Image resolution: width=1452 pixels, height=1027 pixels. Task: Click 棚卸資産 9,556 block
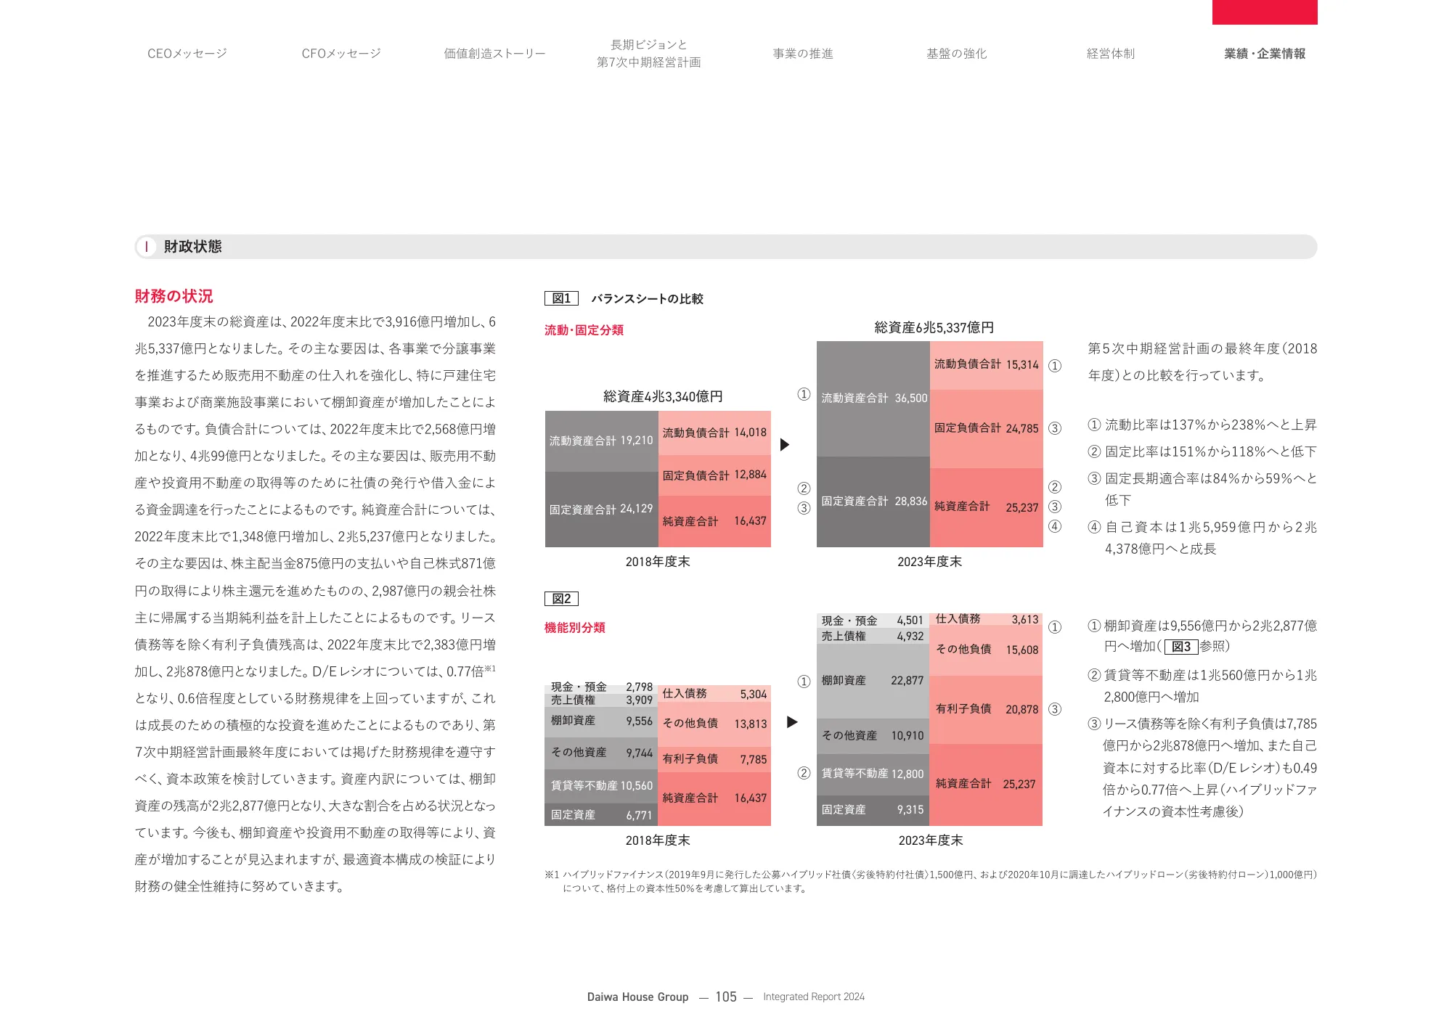pyautogui.click(x=601, y=721)
